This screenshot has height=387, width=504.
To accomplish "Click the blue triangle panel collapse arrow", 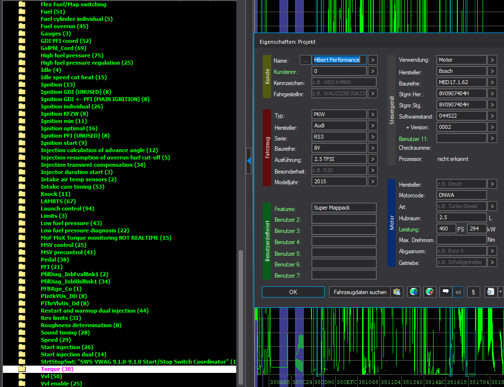I will (249, 161).
